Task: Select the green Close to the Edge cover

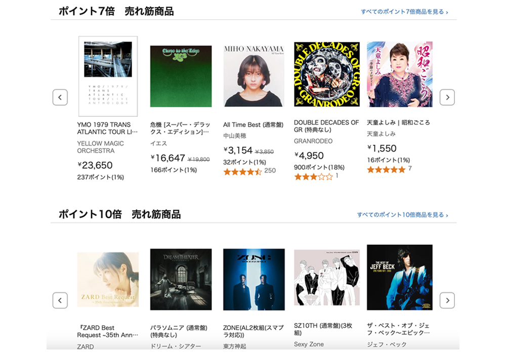Action: (181, 76)
